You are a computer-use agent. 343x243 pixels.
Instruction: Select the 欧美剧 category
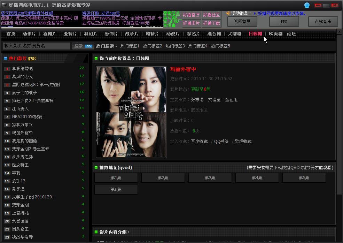click(276, 34)
